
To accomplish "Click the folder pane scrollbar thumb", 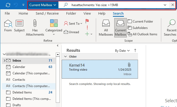I will point(58,79).
